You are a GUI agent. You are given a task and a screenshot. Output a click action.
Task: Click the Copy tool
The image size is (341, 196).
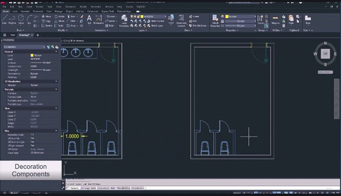click(x=46, y=21)
